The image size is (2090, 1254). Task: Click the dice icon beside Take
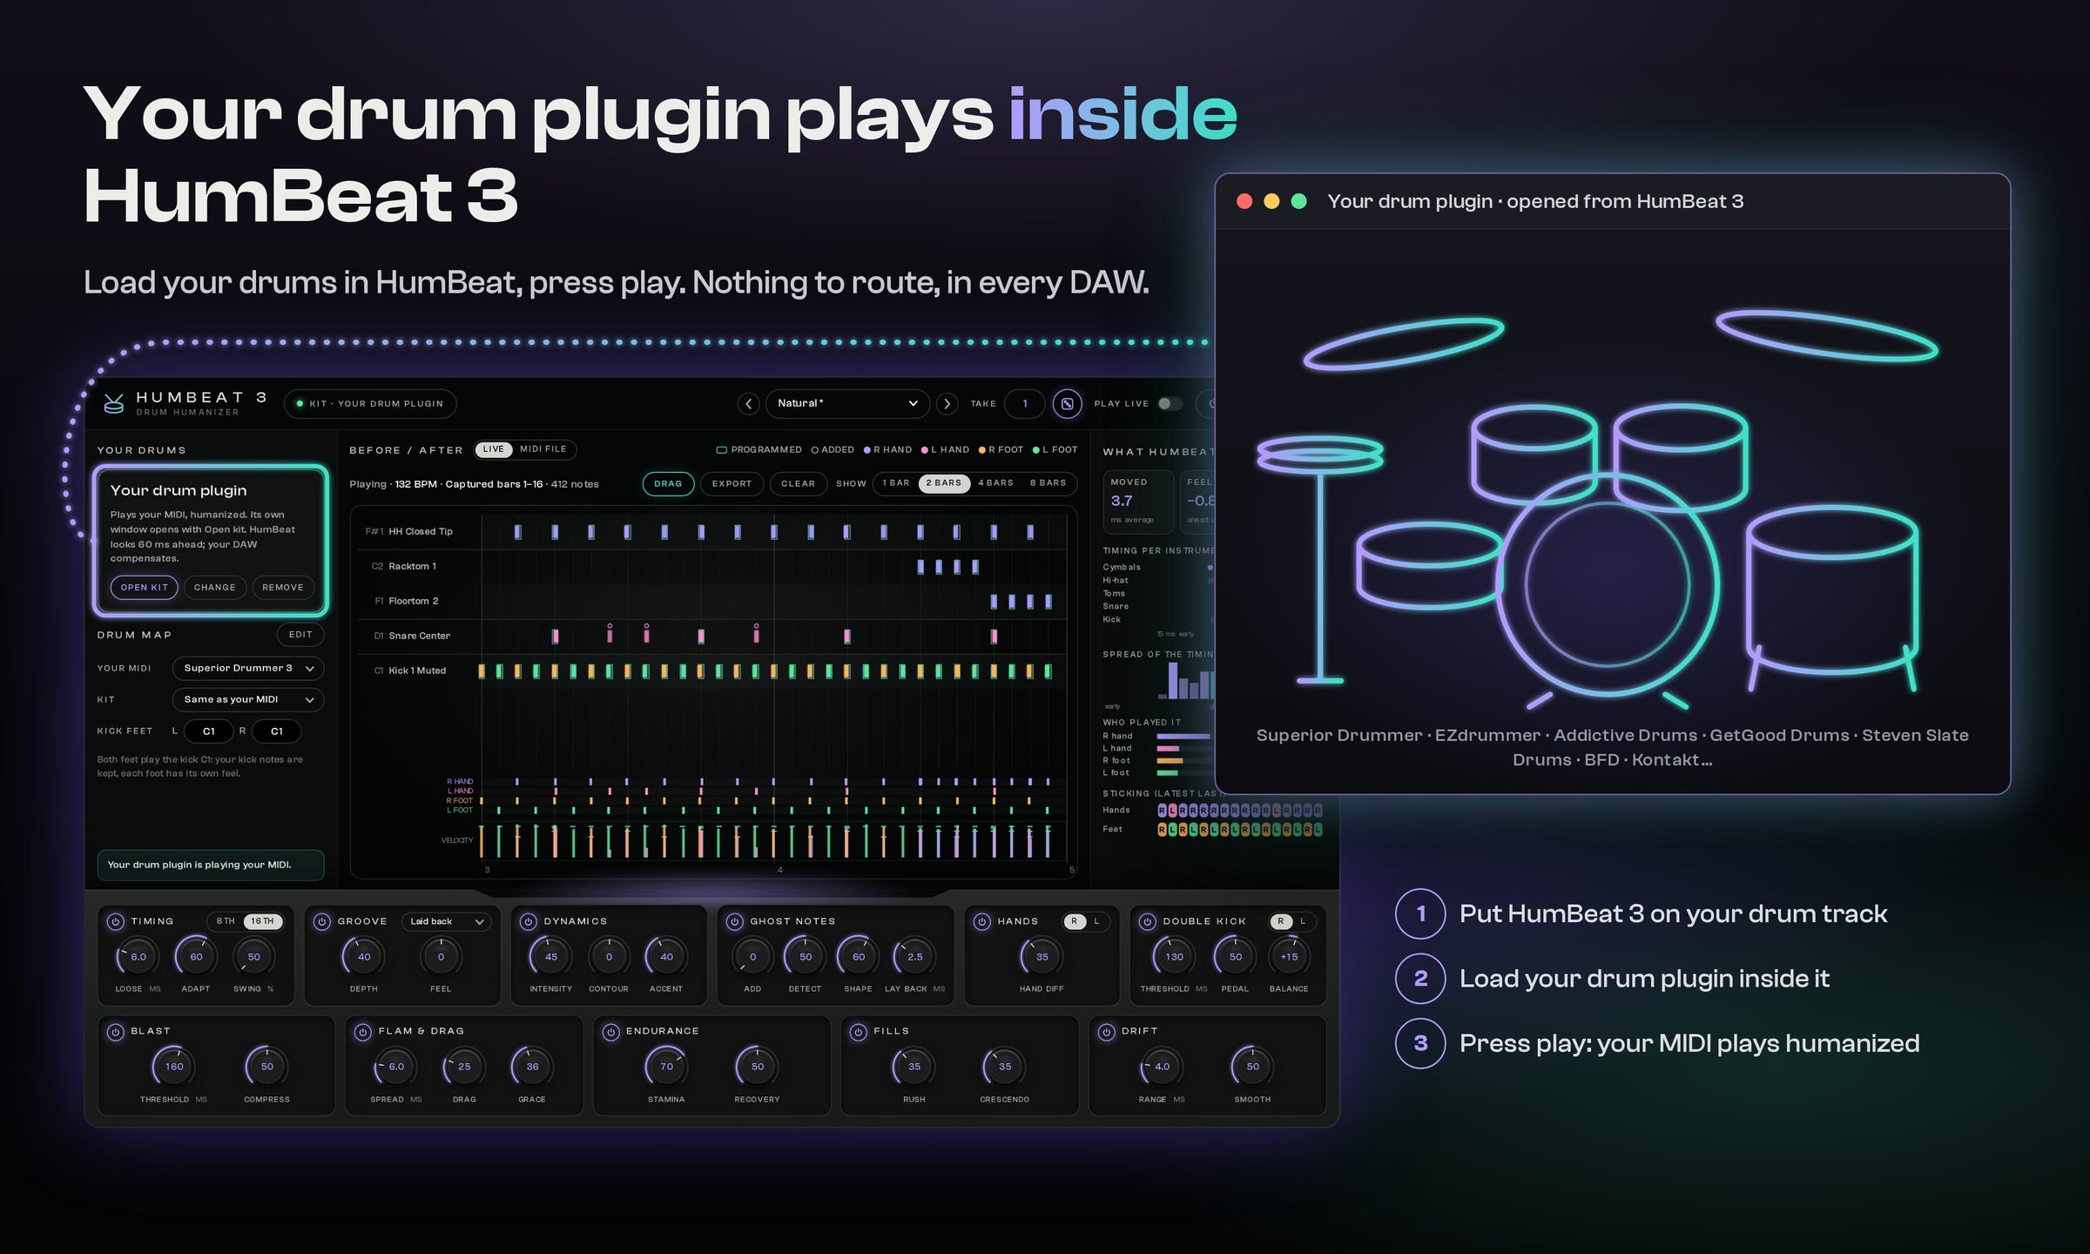coord(1067,403)
